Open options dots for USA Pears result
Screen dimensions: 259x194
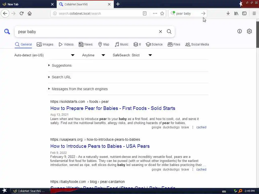click(192, 169)
